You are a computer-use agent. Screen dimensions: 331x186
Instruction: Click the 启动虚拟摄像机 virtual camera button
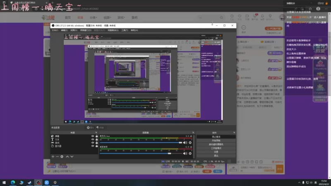coord(216,144)
